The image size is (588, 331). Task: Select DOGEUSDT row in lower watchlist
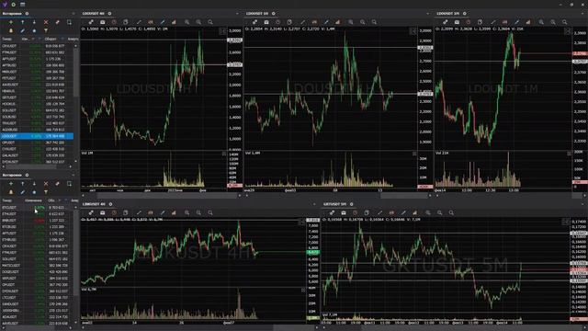pyautogui.click(x=37, y=272)
